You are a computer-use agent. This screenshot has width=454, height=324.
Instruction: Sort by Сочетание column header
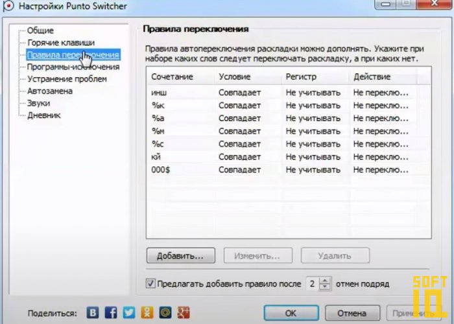pos(181,76)
